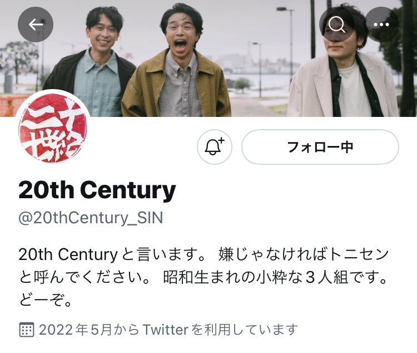The image size is (417, 353).
Task: Tap the laughing man in banner center
Action: 176,64
